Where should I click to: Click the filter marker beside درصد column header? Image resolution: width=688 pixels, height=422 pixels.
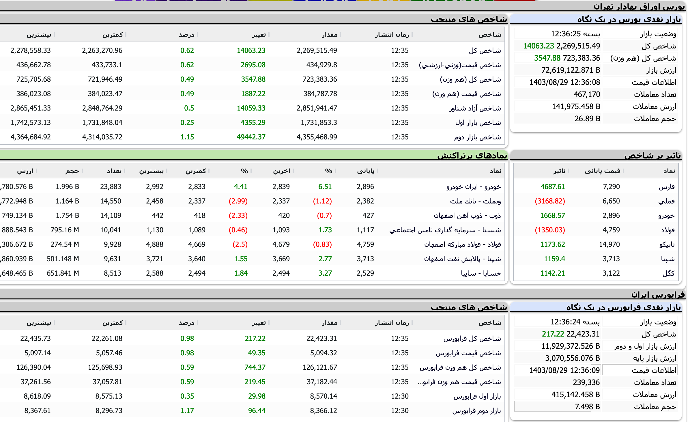click(x=197, y=34)
